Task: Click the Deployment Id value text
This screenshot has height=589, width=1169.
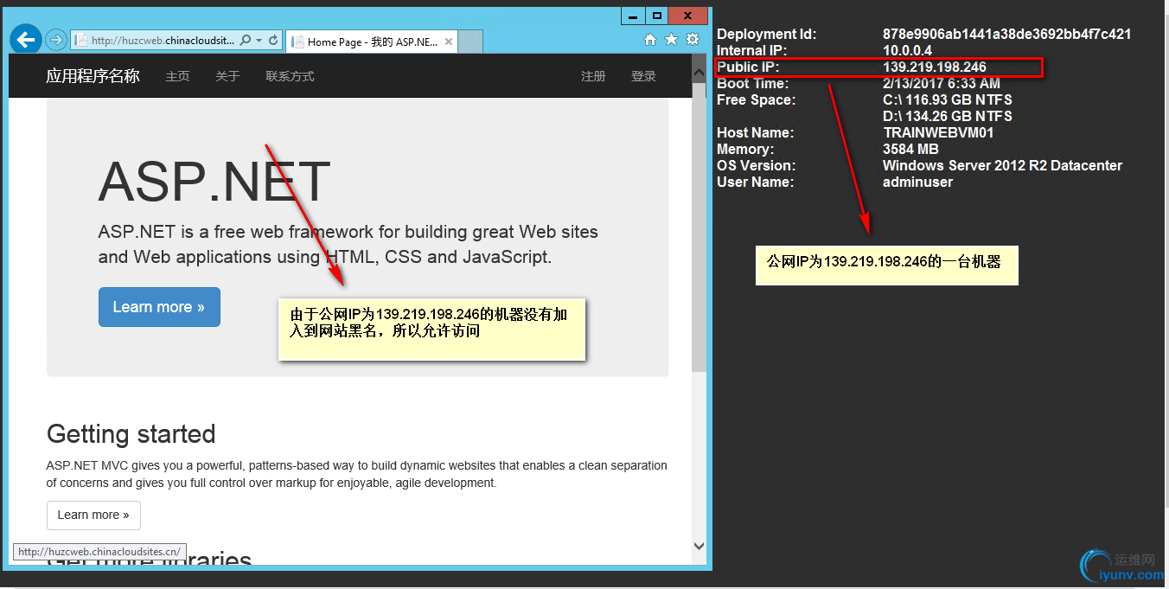Action: coord(1006,34)
